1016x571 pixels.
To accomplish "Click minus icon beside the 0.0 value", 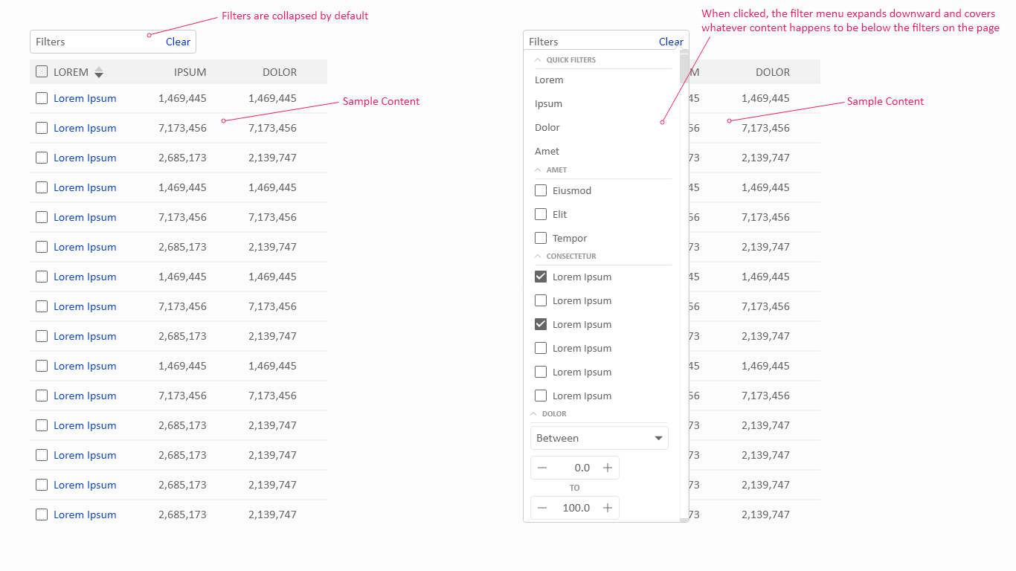I will click(542, 468).
